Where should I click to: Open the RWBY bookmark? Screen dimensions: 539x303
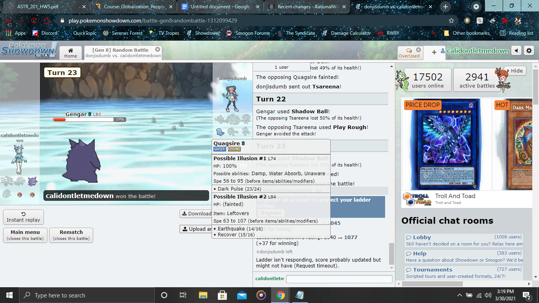point(388,33)
